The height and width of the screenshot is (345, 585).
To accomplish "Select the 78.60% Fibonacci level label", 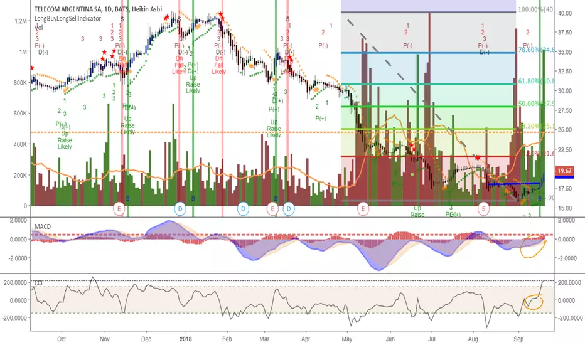I will click(536, 50).
